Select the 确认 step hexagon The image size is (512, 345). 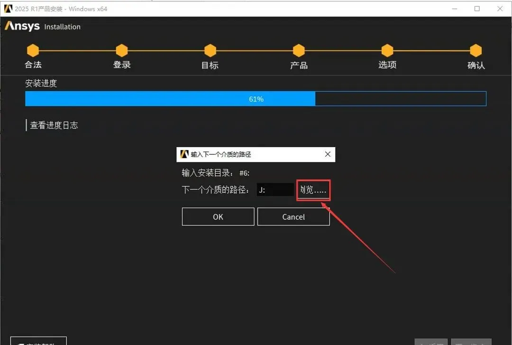click(x=476, y=50)
